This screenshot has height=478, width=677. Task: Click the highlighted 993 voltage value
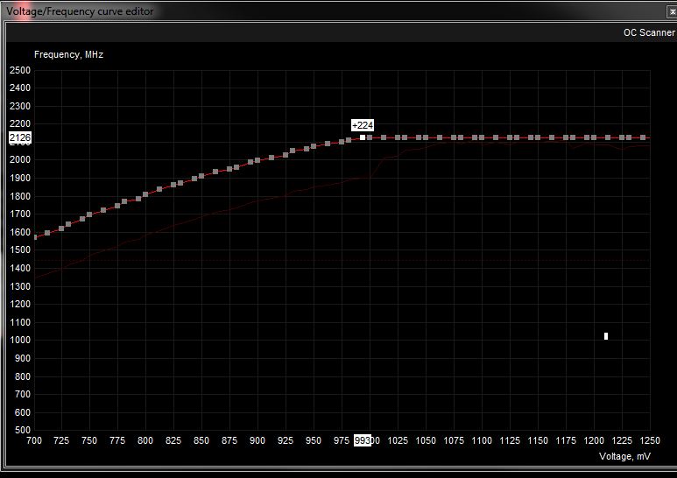[363, 440]
